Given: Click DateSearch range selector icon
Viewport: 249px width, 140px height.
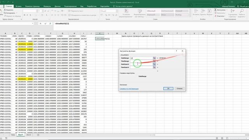Looking at the screenshot, I should [x=154, y=64].
